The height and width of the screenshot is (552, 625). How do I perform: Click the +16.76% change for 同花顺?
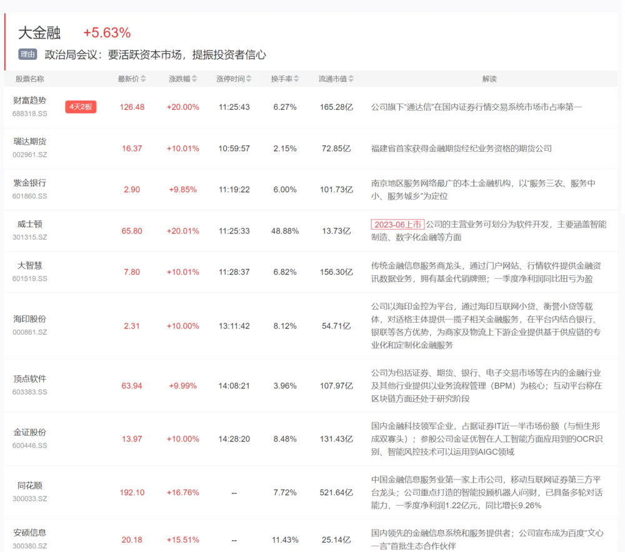pos(183,493)
